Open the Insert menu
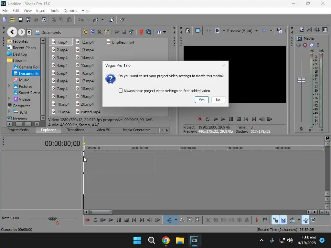331x248 pixels. [x=41, y=11]
